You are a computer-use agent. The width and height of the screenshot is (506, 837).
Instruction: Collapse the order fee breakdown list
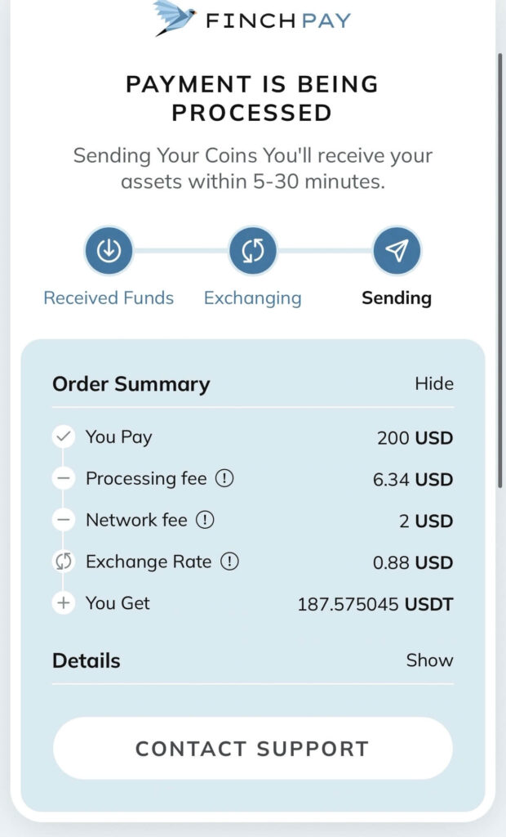[435, 383]
